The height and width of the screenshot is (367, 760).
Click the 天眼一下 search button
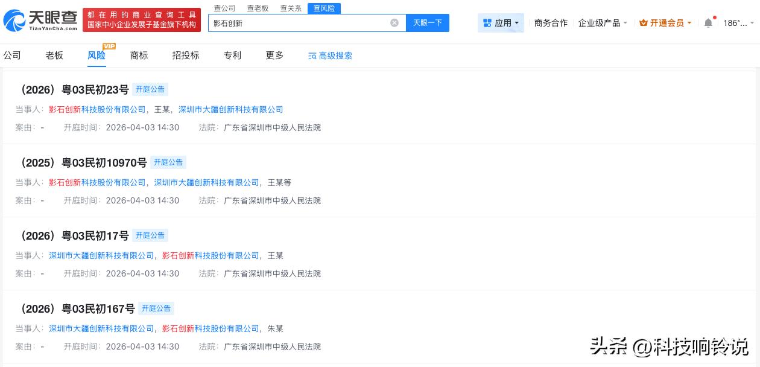pos(428,23)
